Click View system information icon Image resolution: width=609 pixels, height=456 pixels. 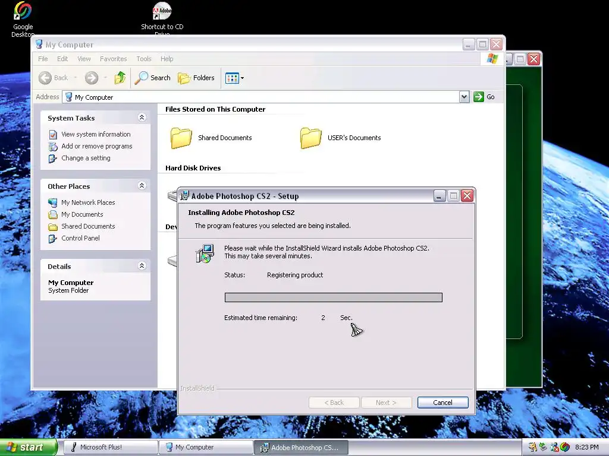53,135
